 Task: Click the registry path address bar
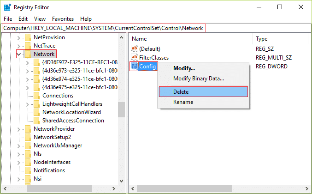[156, 28]
